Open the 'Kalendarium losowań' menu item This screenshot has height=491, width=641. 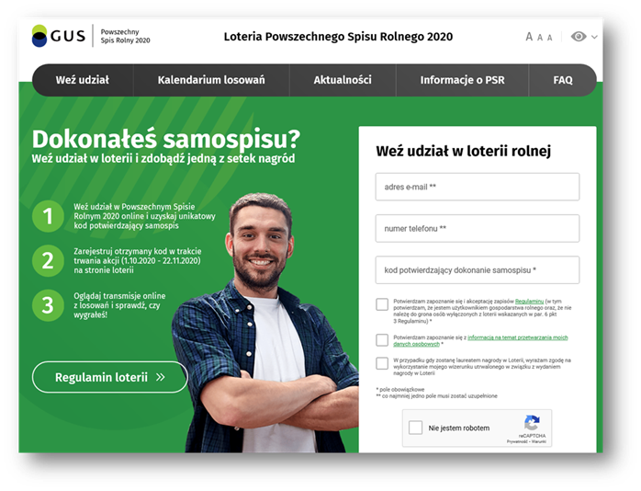(x=211, y=80)
